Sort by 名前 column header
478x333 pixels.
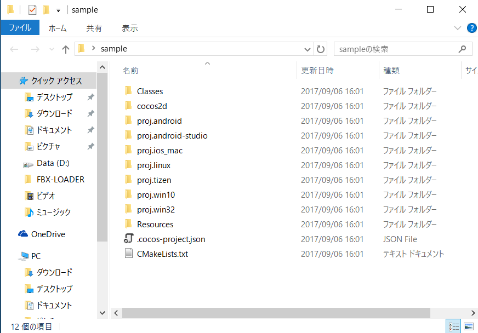[130, 70]
